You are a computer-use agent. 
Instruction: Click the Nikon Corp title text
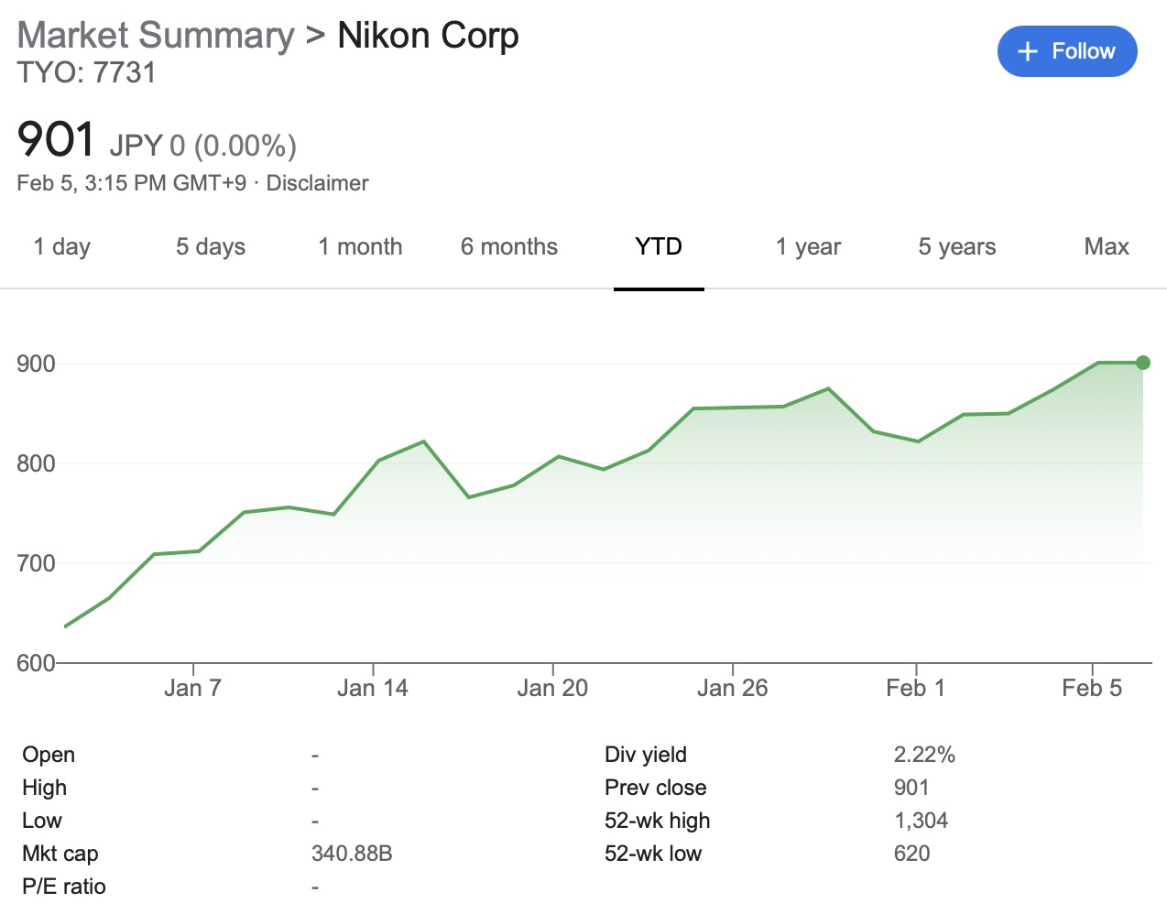[428, 36]
